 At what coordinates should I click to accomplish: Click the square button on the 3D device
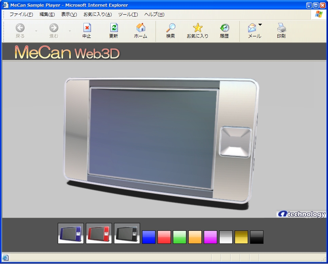point(235,142)
